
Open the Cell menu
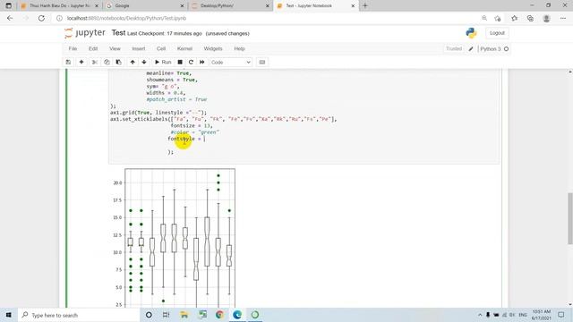point(161,48)
